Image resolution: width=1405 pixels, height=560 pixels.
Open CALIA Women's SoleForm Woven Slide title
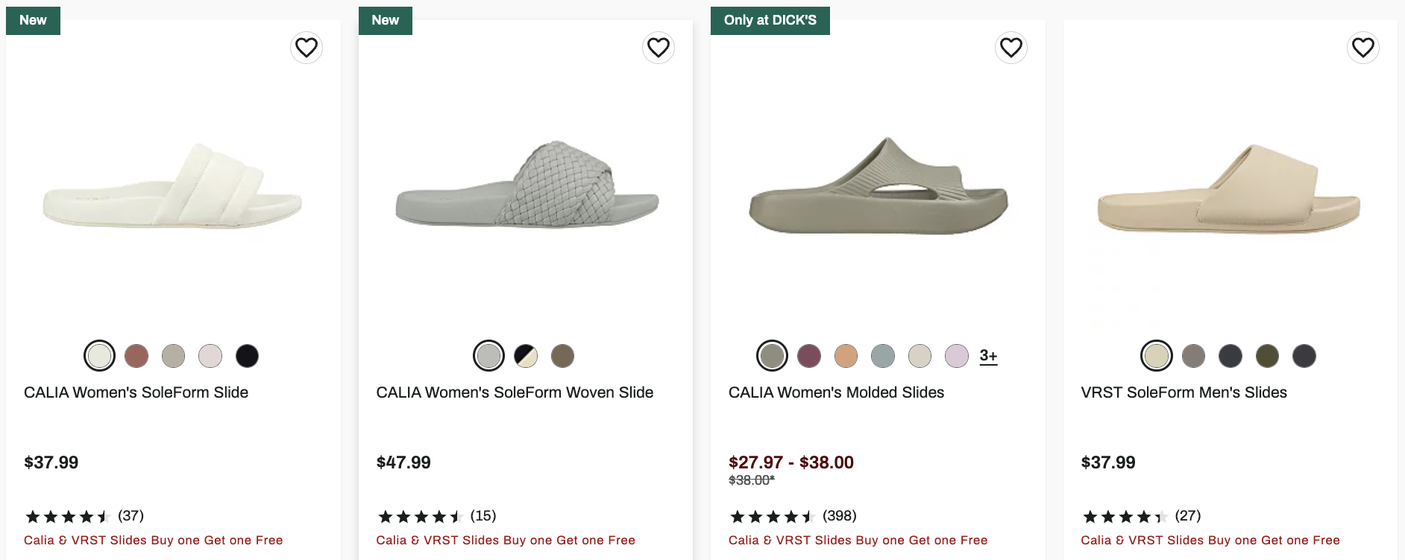tap(515, 392)
